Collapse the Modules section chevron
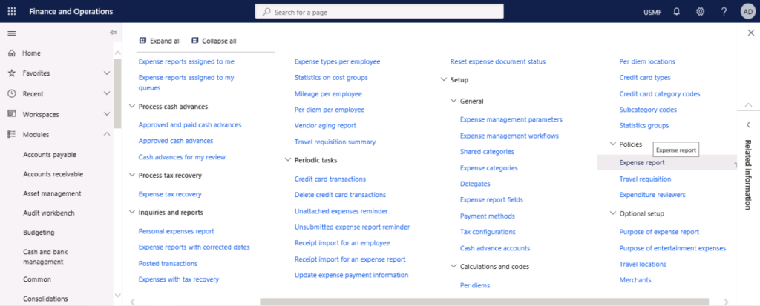 (107, 135)
